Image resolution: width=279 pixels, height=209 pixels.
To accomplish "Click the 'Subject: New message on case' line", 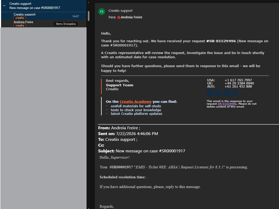I will coord(142,151).
